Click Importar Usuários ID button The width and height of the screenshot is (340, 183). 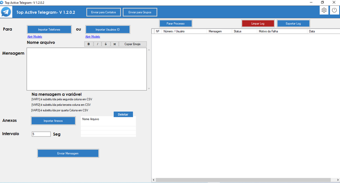pyautogui.click(x=107, y=29)
